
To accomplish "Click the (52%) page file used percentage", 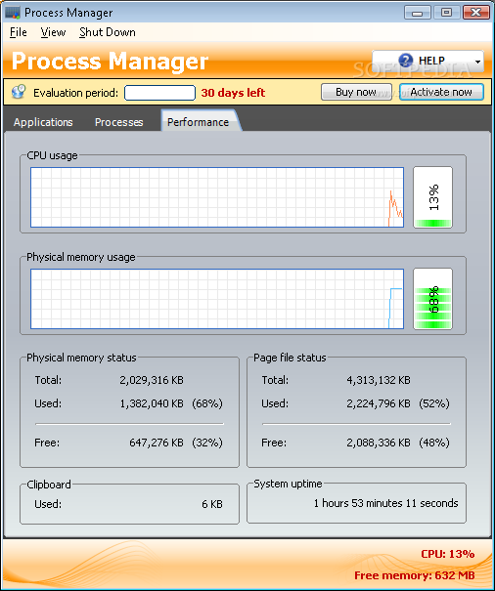I will (434, 403).
